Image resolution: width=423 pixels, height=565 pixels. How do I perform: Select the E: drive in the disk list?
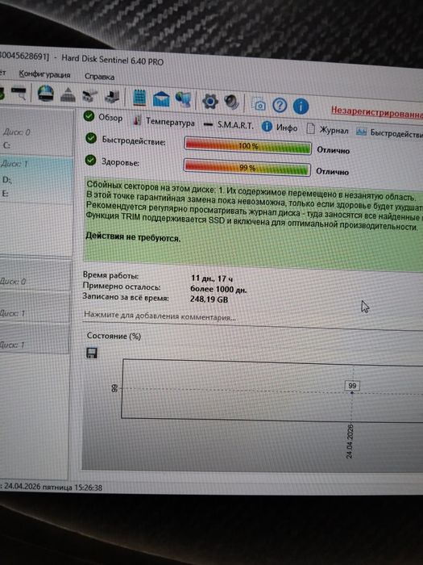click(5, 194)
